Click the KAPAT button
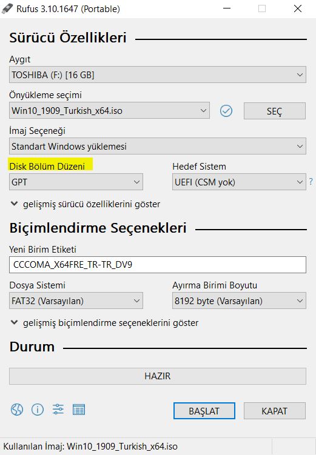 click(275, 411)
